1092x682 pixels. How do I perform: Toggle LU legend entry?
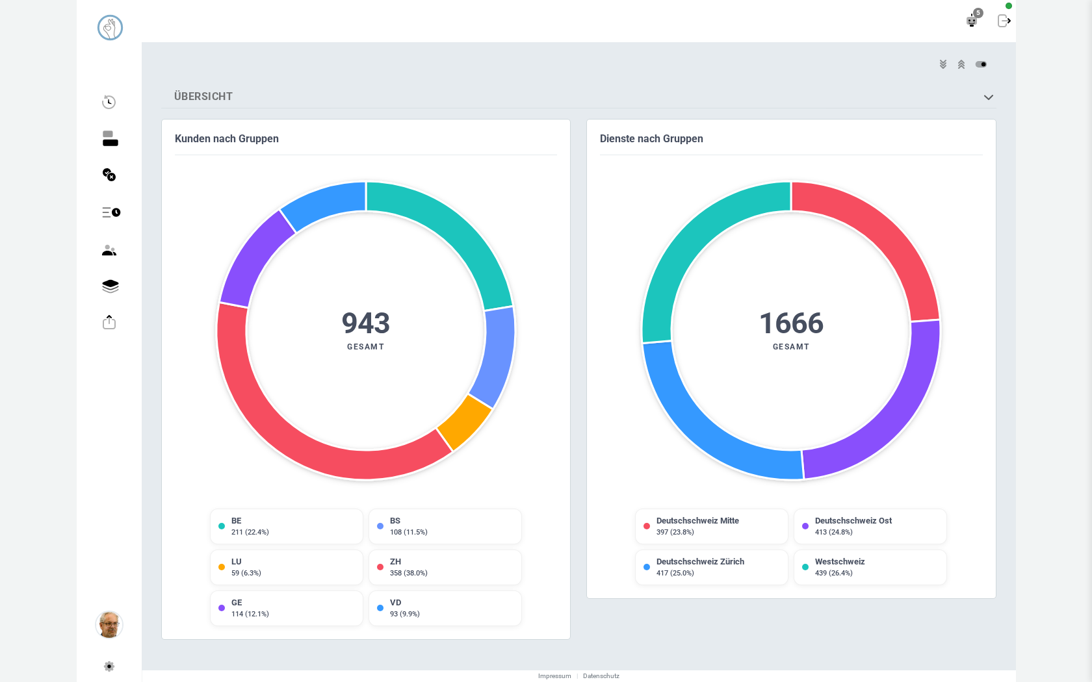click(287, 567)
